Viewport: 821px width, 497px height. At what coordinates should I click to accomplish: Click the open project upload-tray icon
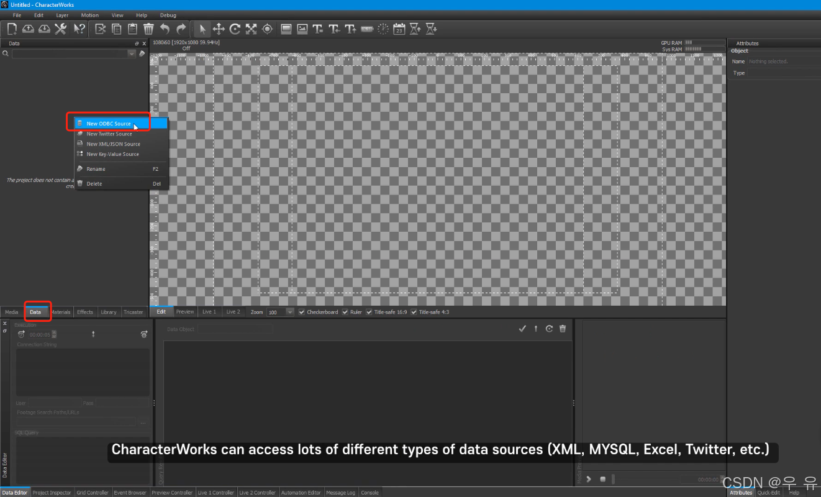(x=28, y=29)
